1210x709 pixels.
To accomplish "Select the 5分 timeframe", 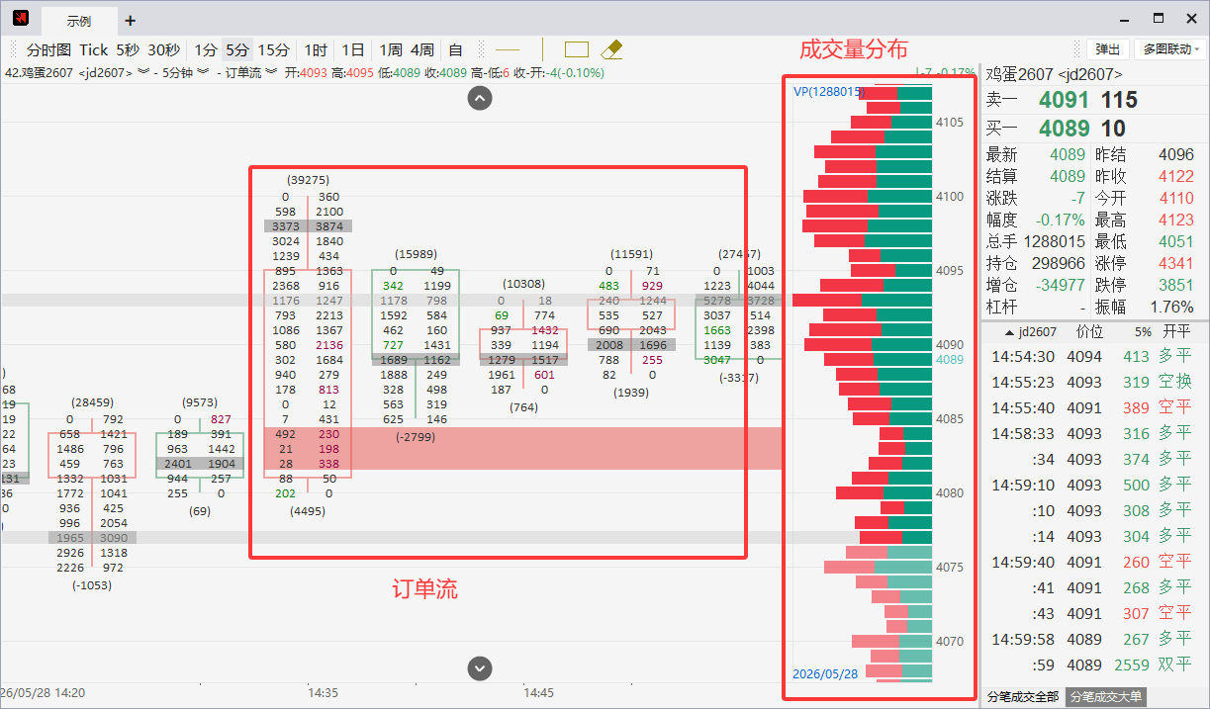I will [x=237, y=49].
